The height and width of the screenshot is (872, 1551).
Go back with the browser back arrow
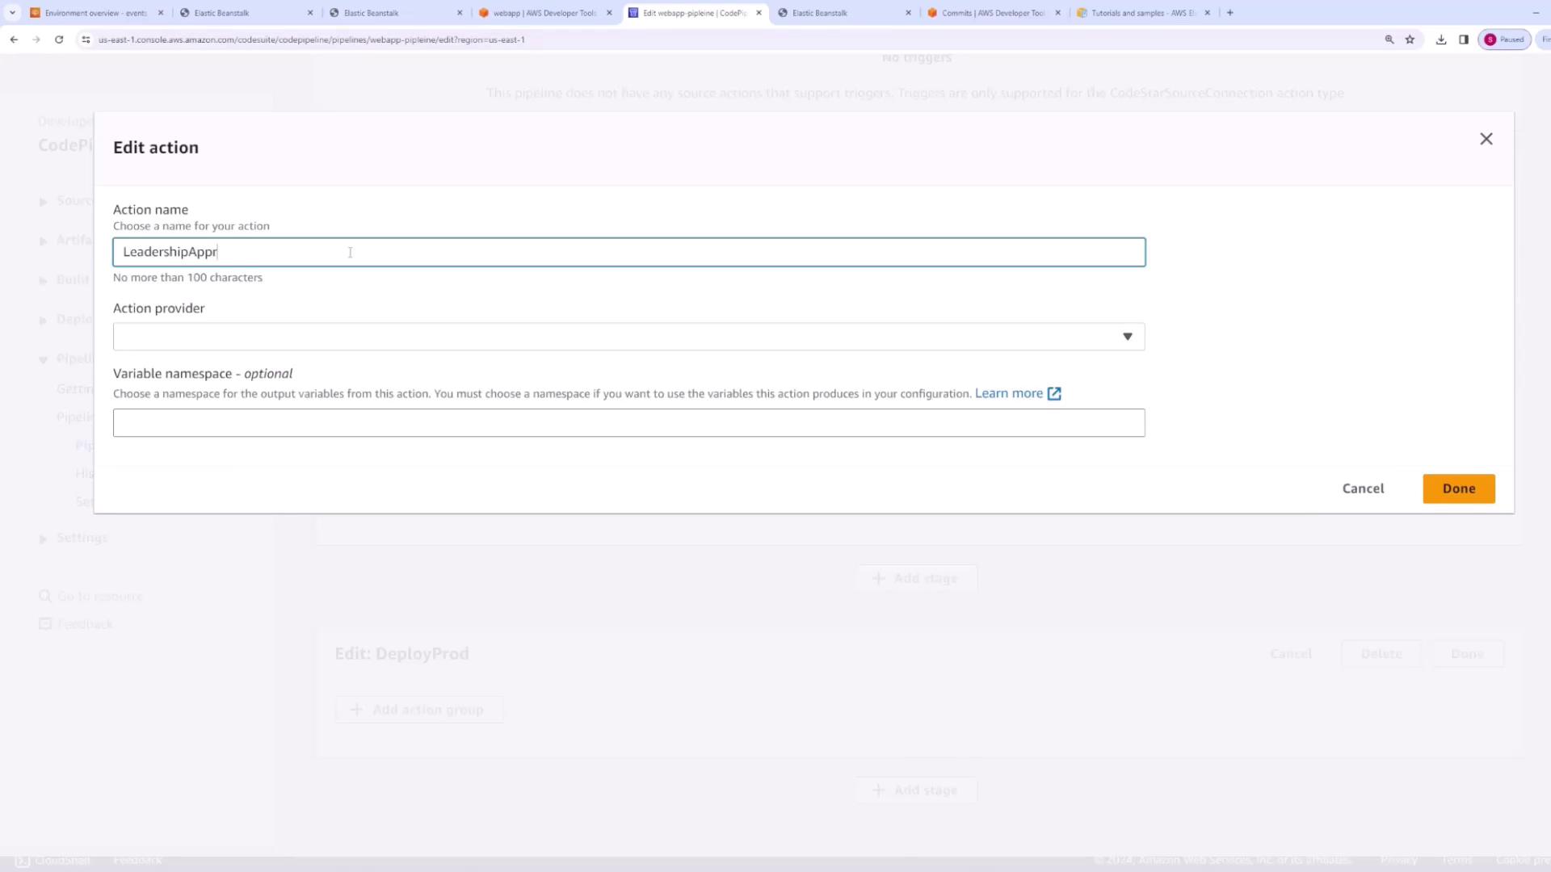click(x=14, y=39)
